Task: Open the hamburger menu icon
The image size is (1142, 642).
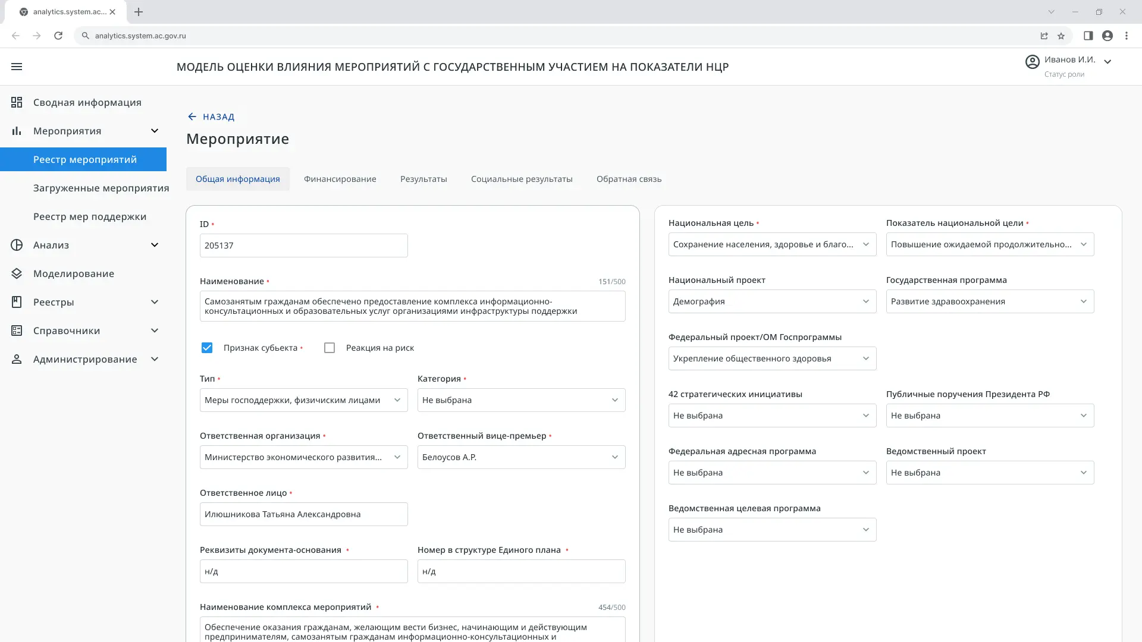Action: (17, 67)
